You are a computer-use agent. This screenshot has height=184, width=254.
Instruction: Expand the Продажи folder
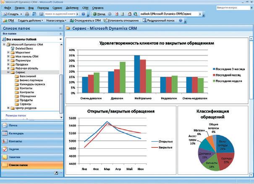tap(8, 64)
